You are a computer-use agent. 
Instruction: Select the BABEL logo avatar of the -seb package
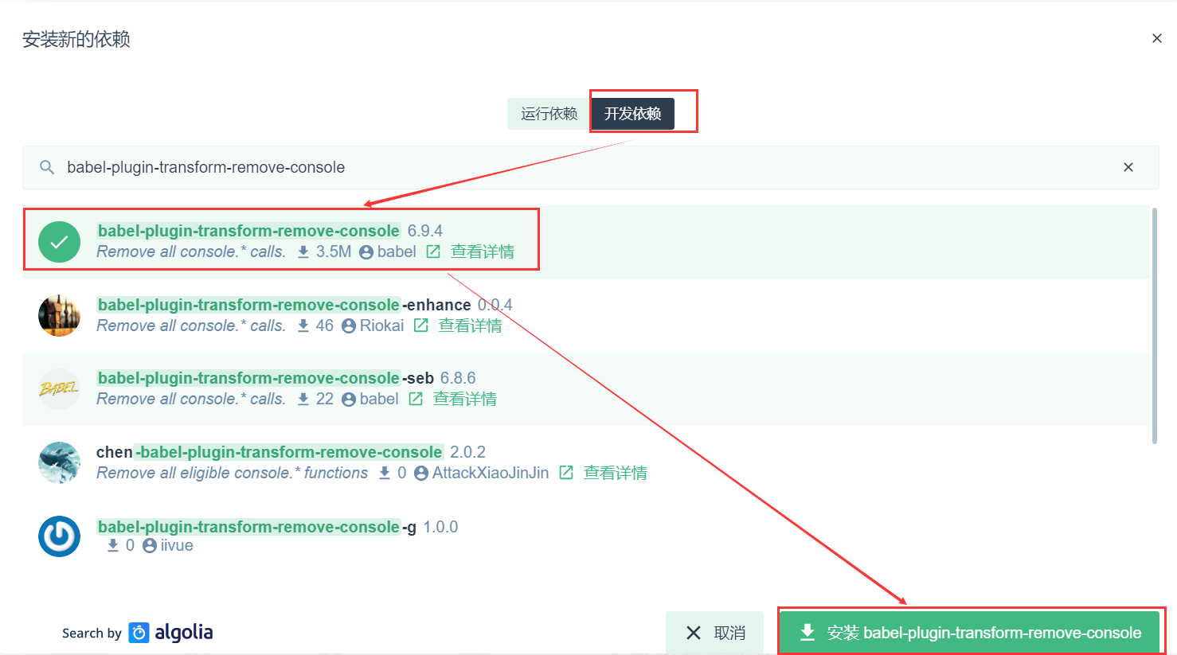coord(59,389)
